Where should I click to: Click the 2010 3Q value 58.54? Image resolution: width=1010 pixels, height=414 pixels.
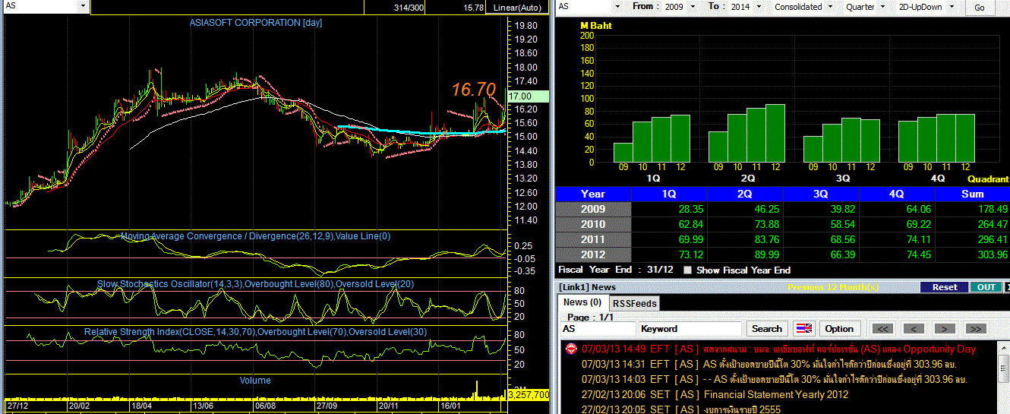(x=843, y=224)
